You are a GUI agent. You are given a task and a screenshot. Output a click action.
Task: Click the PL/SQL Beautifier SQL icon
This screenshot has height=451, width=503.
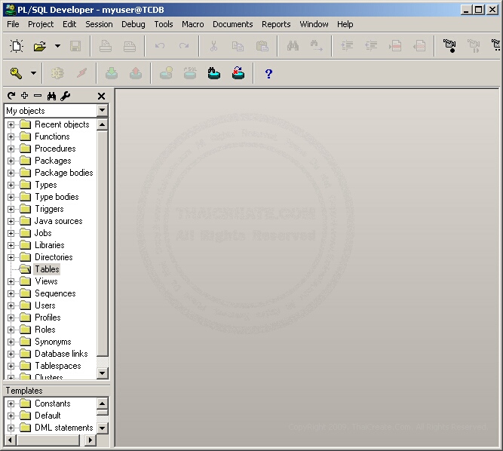190,73
